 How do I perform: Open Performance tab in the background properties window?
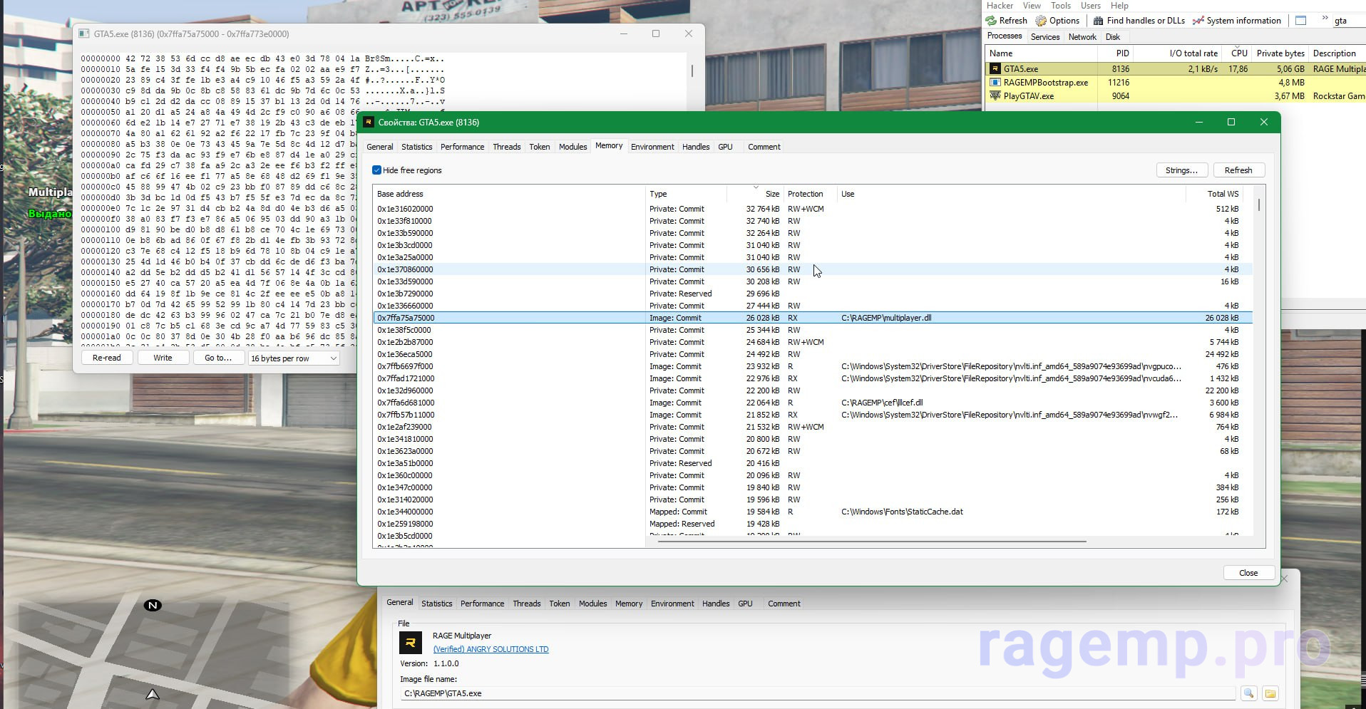point(483,604)
